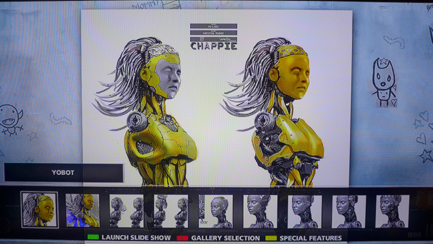
Task: Go to Special Features
Action: coord(310,238)
